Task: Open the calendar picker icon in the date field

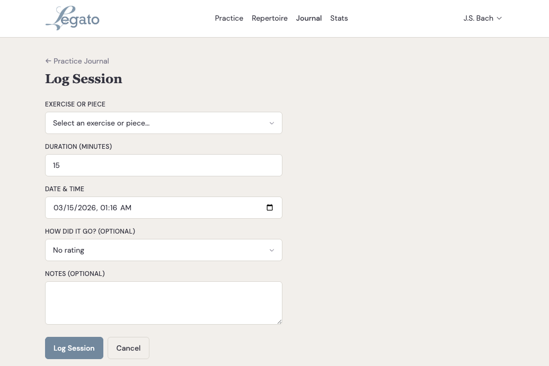Action: tap(270, 208)
